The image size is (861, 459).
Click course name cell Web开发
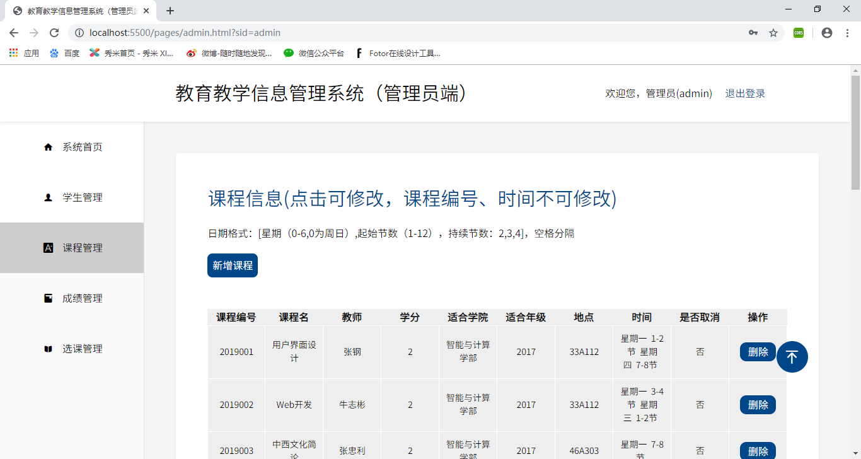click(x=294, y=405)
